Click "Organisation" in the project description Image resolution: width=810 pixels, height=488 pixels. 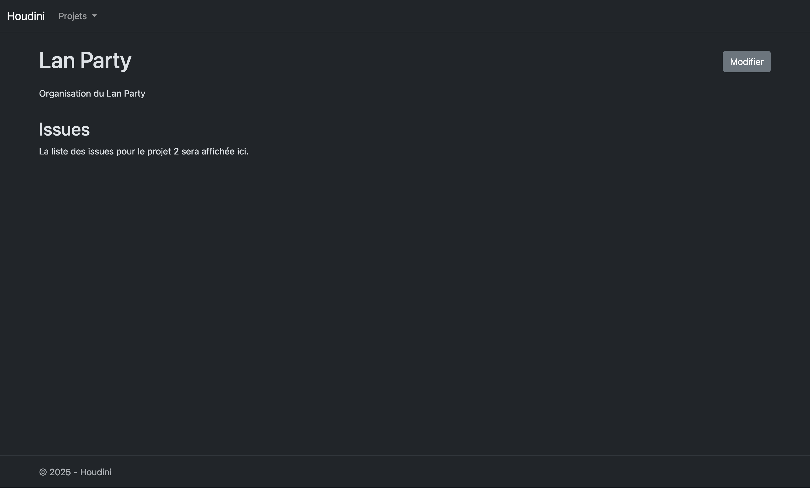tap(65, 94)
